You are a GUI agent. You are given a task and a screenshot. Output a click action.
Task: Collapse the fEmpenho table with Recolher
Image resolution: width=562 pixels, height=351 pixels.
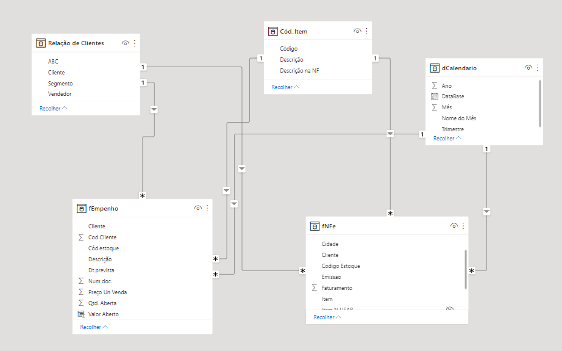(x=94, y=327)
